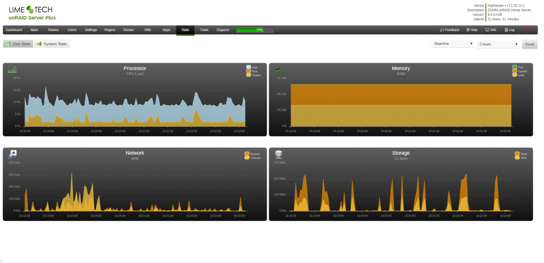Click the 'CPU Load' subtitle
This screenshot has width=544, height=263.
coord(134,74)
